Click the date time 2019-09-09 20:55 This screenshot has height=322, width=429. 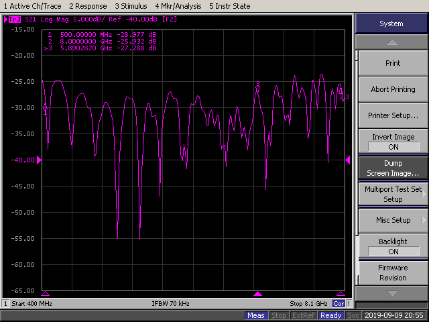point(394,315)
